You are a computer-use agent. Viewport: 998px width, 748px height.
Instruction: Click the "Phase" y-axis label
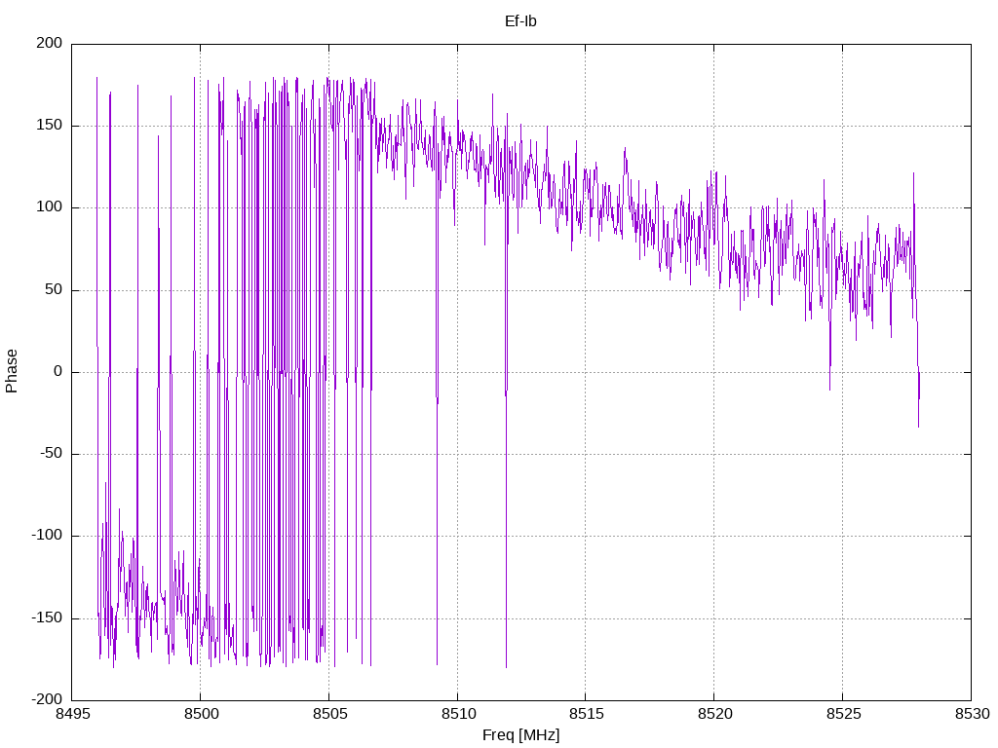point(11,371)
